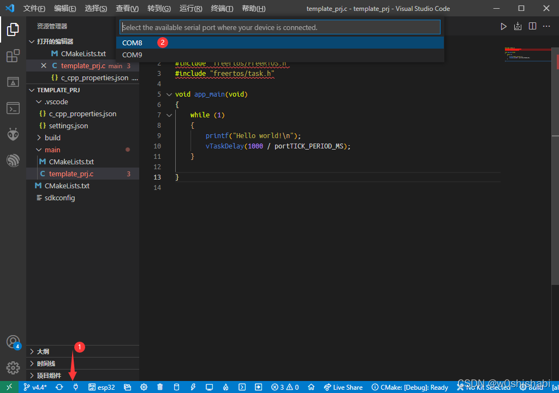Fold the app_main function at line 5

pyautogui.click(x=169, y=94)
